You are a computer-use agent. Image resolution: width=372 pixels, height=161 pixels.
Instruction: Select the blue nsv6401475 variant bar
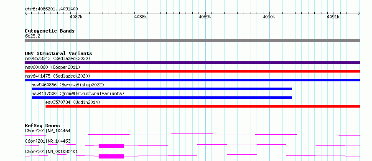(x=193, y=80)
